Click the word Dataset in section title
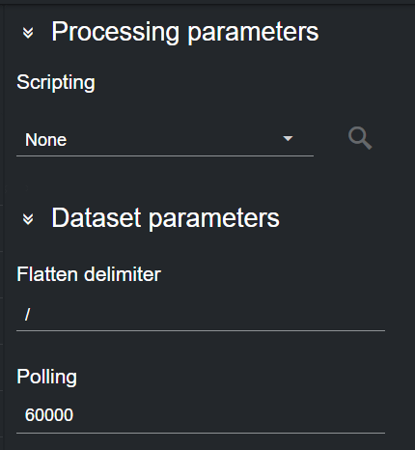Screen dimensions: 415x450 click(97, 218)
